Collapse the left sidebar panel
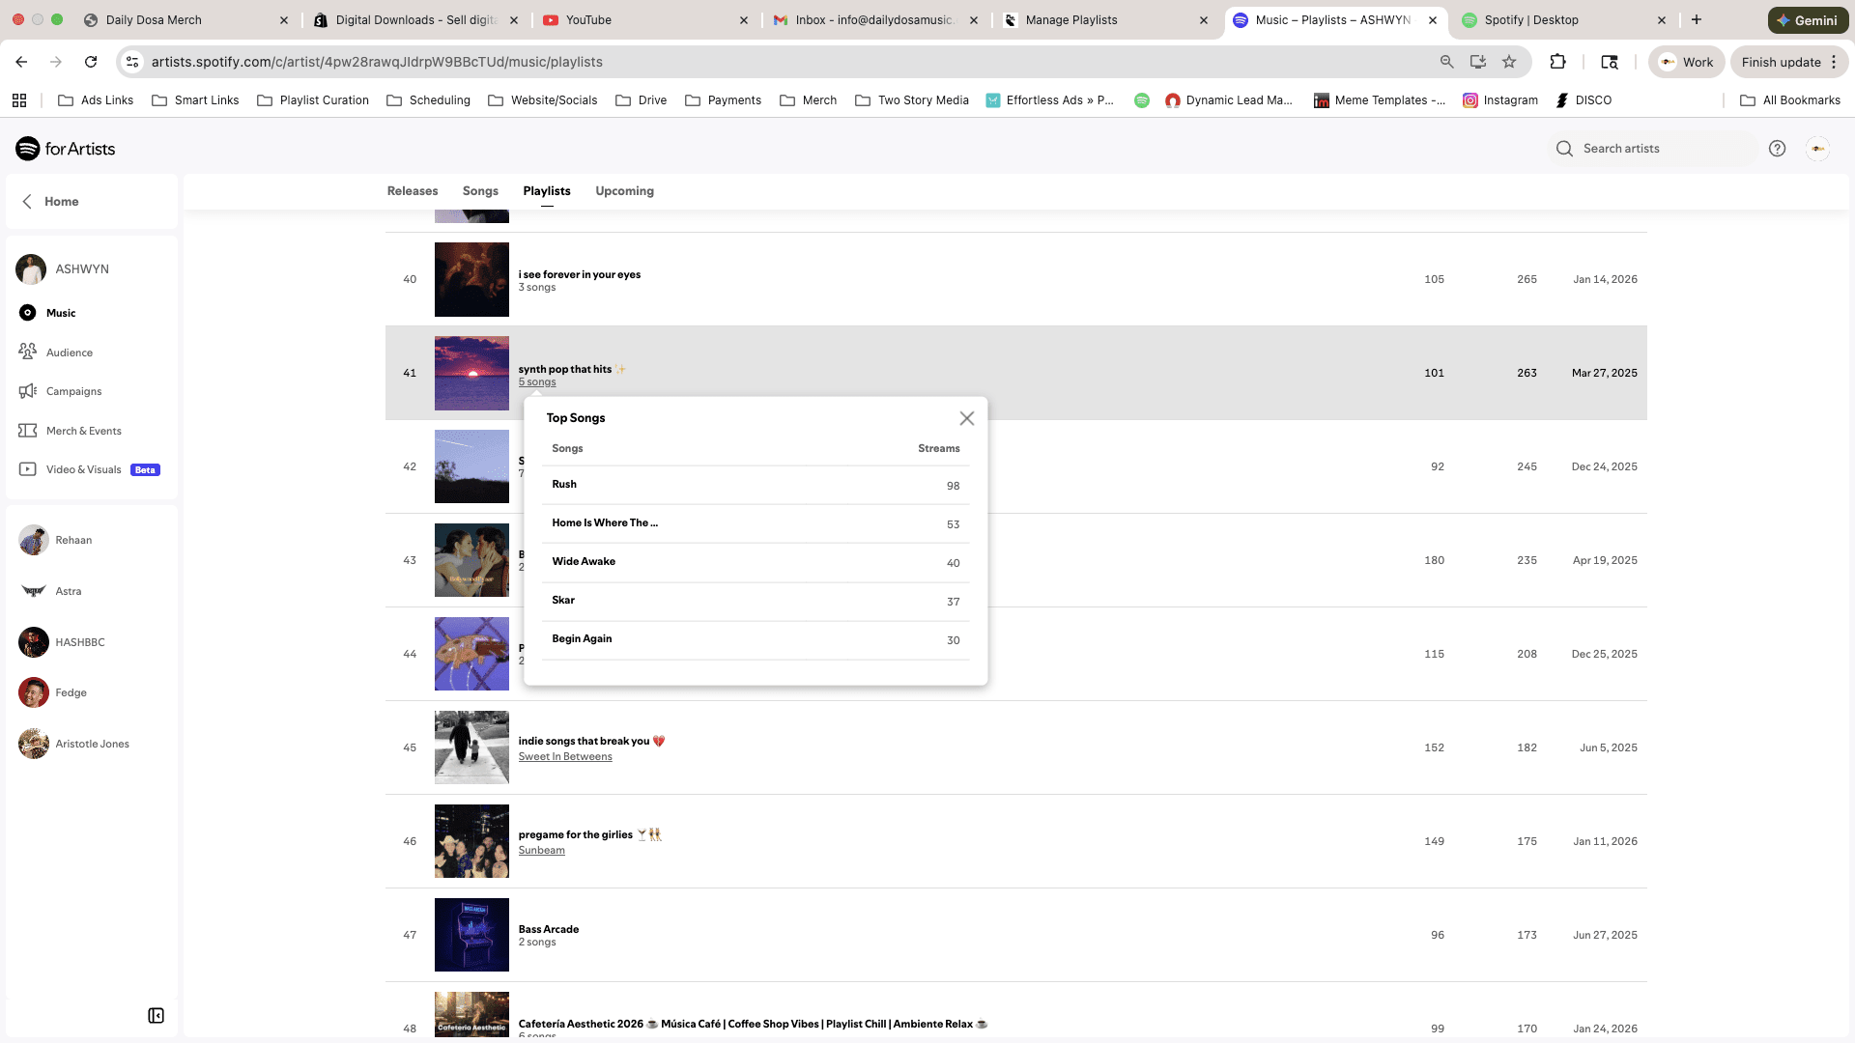The height and width of the screenshot is (1043, 1855). coord(156,1015)
